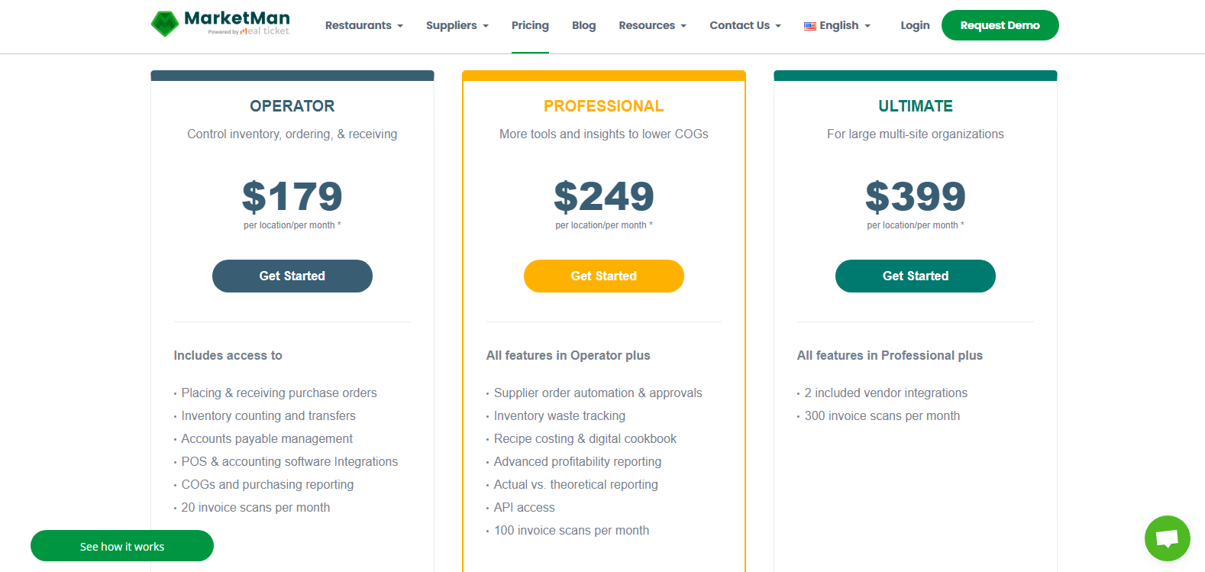Select the Pricing navigation item
Image resolution: width=1205 pixels, height=572 pixels.
[x=530, y=25]
